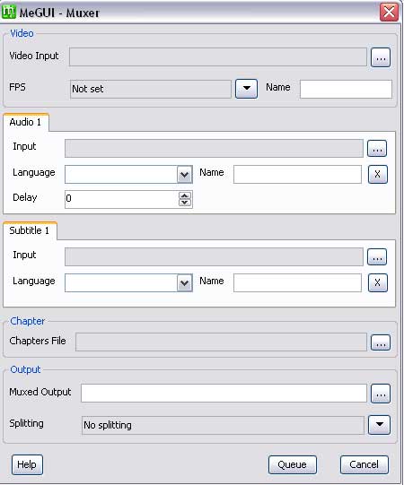Open the Audio 1 input browse button
The image size is (404, 485).
tap(377, 149)
